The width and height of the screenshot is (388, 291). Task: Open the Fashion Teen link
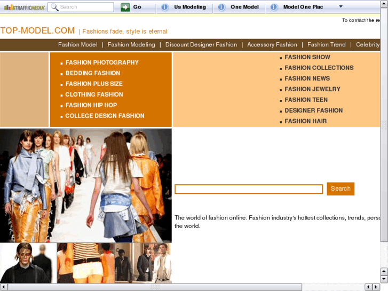point(306,99)
